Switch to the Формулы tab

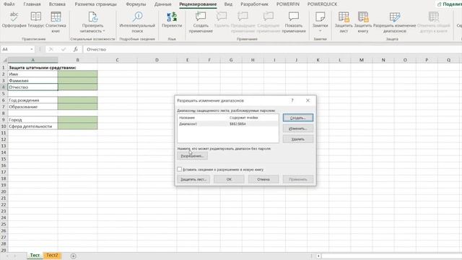click(136, 4)
